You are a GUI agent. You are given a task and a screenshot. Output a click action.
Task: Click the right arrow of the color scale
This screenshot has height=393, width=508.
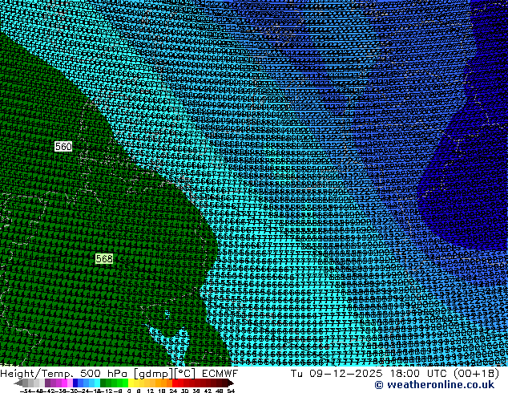(x=231, y=383)
